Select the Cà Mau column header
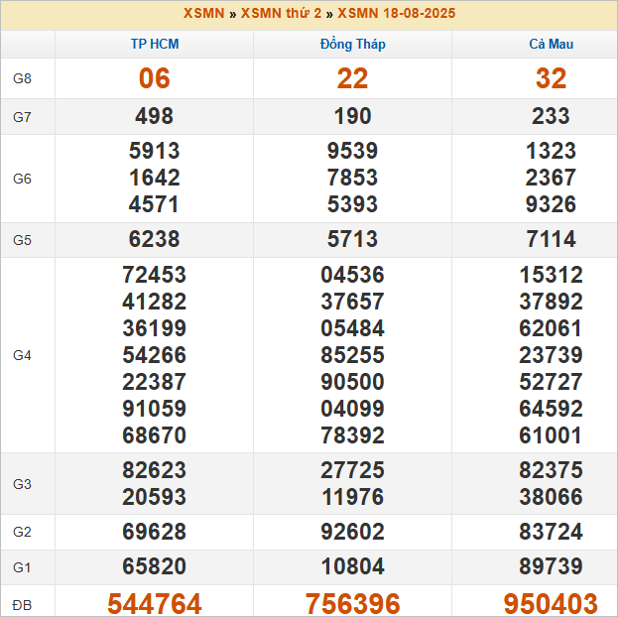The height and width of the screenshot is (617, 618). click(551, 45)
